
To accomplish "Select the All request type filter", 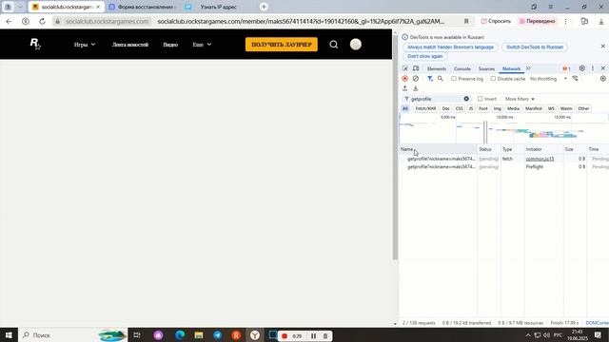I will pos(405,108).
